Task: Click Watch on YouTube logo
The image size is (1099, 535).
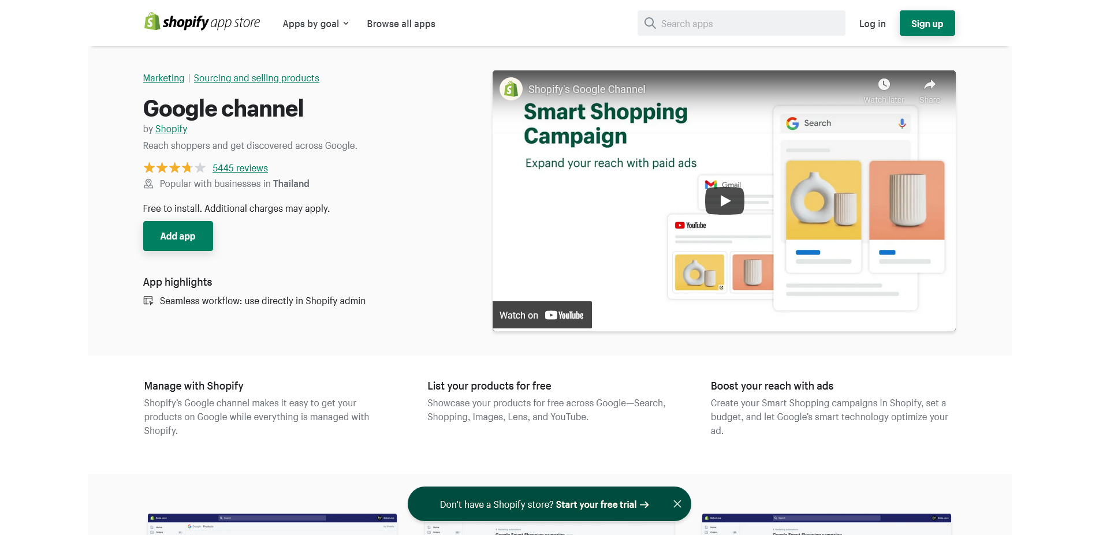Action: [x=564, y=315]
